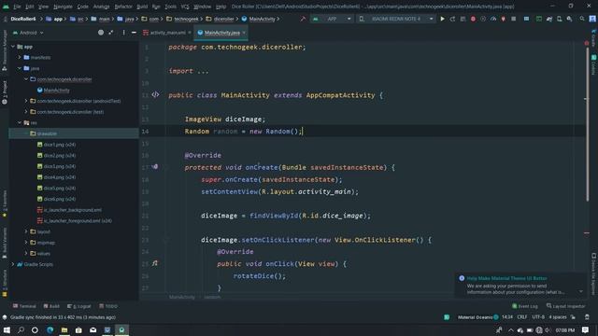Expand the mipmap folder
This screenshot has width=598, height=336.
click(26, 243)
